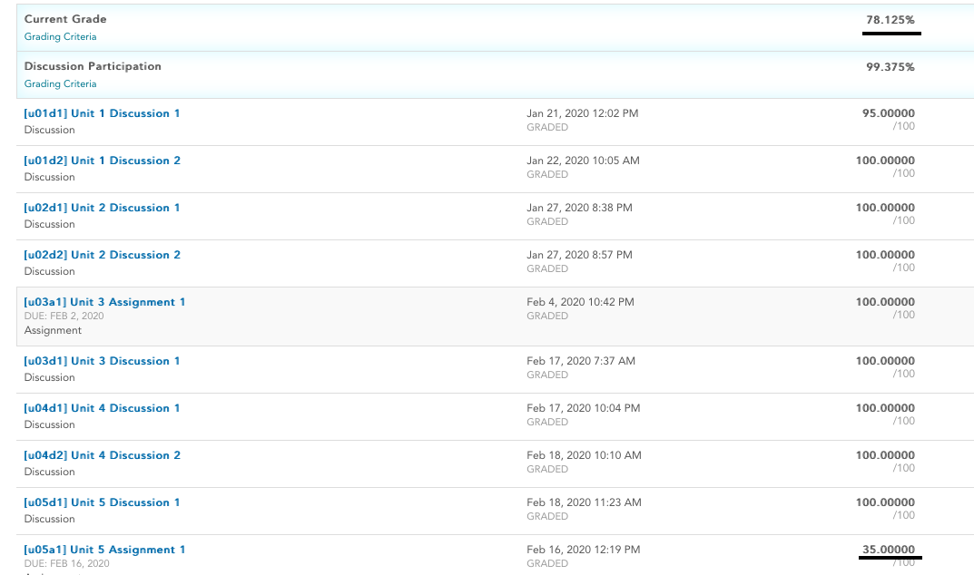Open [u04d1] Unit 4 Discussion 1
The width and height of the screenshot is (974, 575).
pyautogui.click(x=102, y=409)
